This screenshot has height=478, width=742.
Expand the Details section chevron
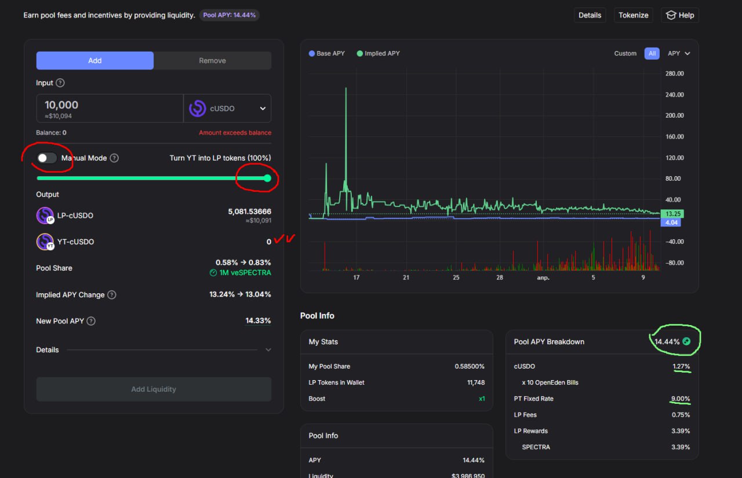pos(268,350)
